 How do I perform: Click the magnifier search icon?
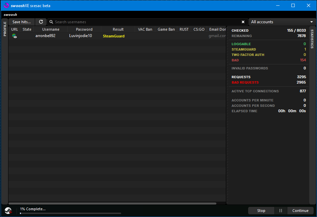point(51,22)
